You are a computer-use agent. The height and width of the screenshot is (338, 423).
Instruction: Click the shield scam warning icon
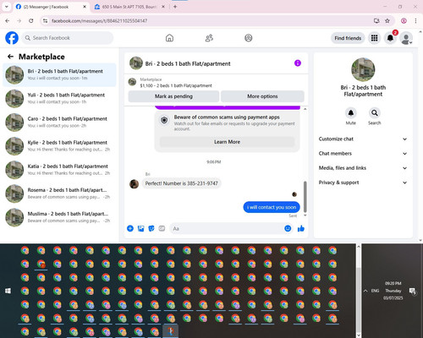click(164, 121)
